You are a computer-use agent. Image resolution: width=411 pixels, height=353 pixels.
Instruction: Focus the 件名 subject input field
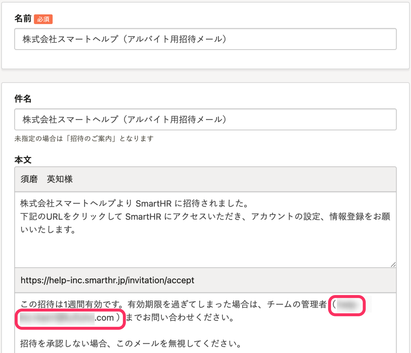point(205,119)
